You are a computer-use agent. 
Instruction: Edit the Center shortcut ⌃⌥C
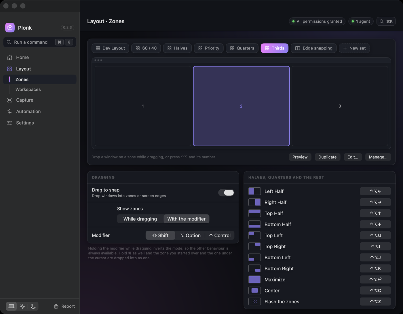(x=375, y=290)
